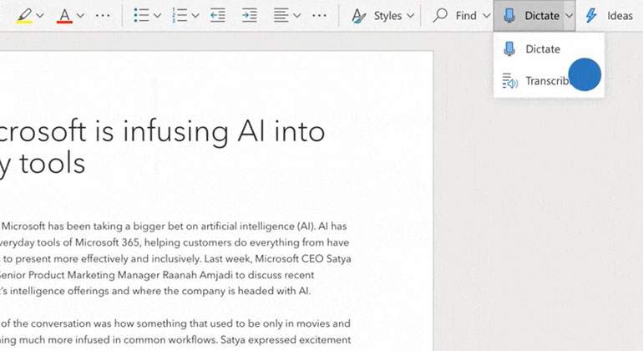This screenshot has height=351, width=643.
Task: Expand the numbering library dropdown arrow
Action: (x=195, y=16)
